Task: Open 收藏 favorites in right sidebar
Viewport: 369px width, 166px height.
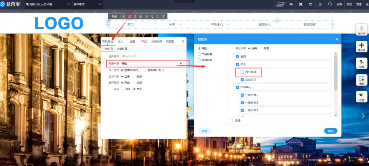Action: pyautogui.click(x=362, y=97)
